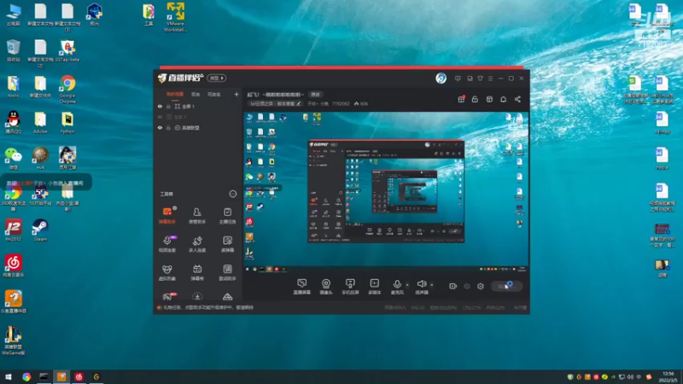Toggle preview eye icon beside the gear
Viewport: 683px width, 384px height.
pyautogui.click(x=467, y=286)
